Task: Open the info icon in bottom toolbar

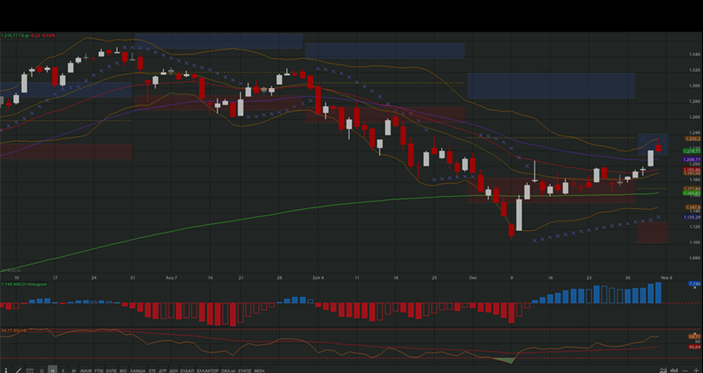Action: (6, 370)
